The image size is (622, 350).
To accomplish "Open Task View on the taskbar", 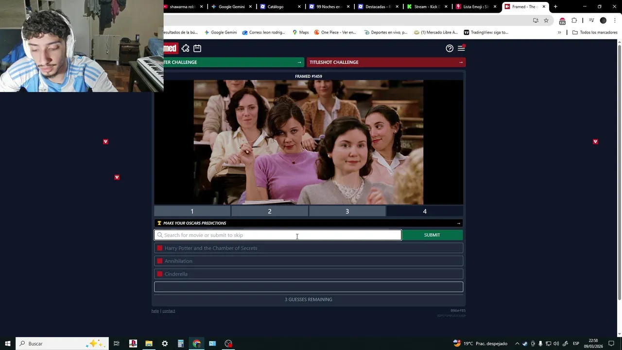I will 117,344.
